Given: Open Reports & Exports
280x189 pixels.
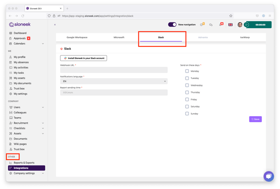Looking at the screenshot, I should coord(24,163).
